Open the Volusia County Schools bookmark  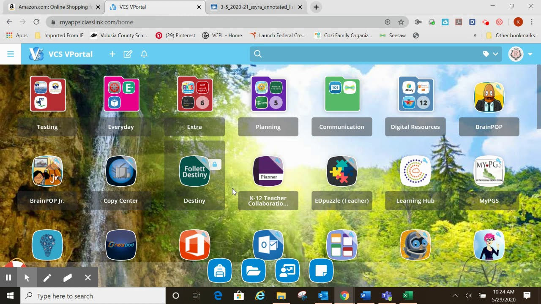119,35
